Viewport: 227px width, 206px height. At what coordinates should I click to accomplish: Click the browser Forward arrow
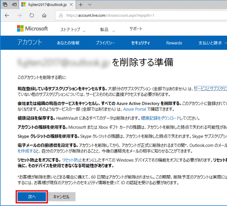point(19,16)
